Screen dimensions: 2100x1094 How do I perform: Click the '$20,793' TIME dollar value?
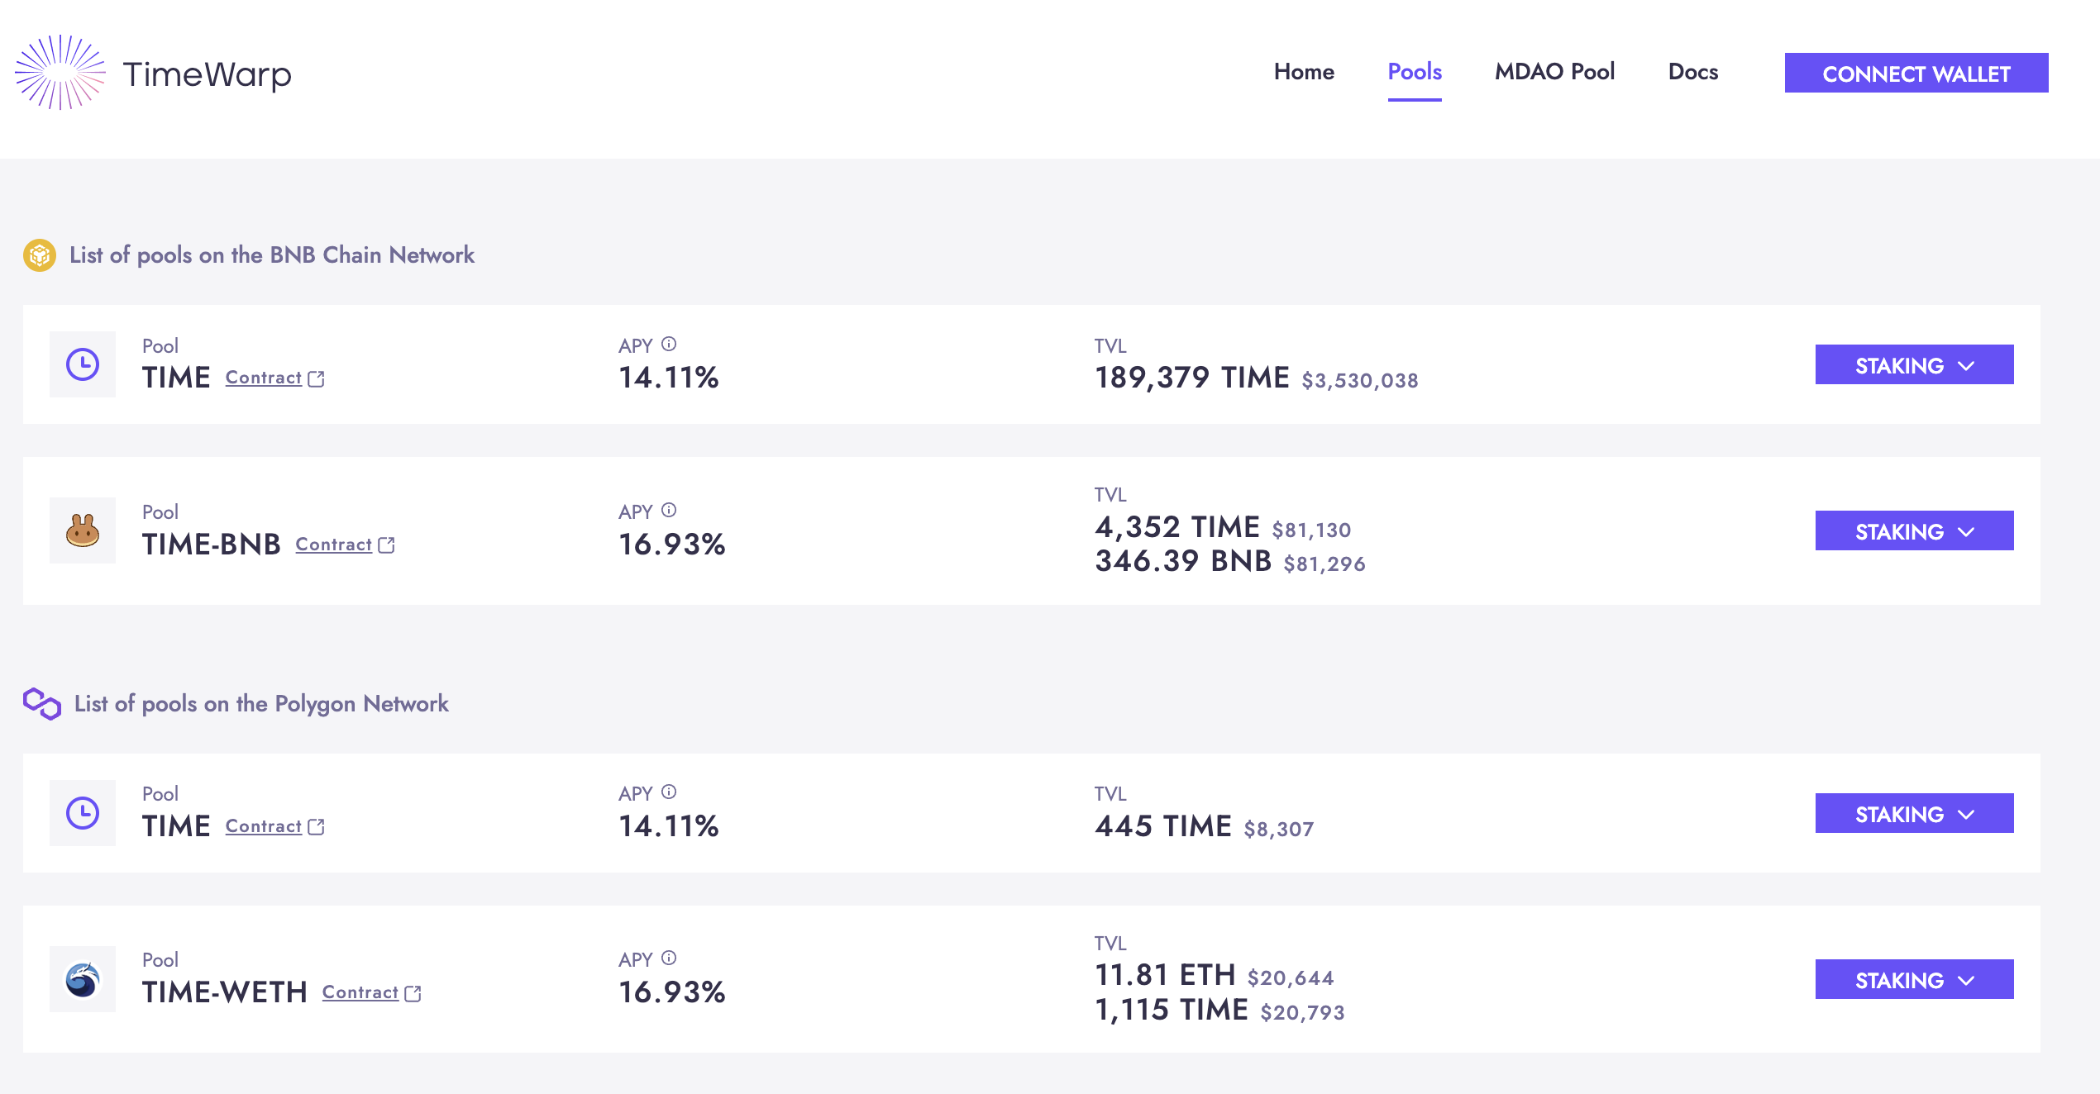[1303, 1012]
